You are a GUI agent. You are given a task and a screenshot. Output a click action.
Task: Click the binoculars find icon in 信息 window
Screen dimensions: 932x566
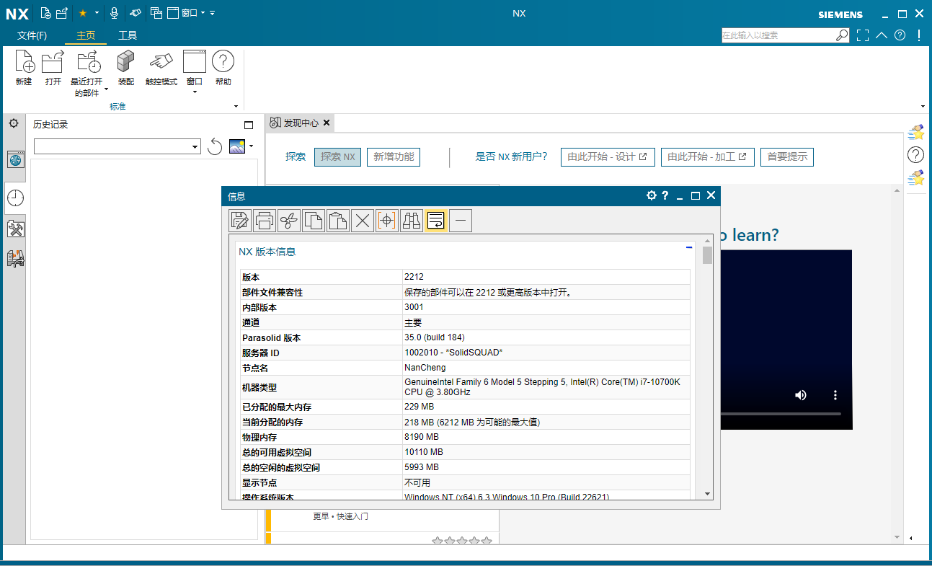coord(412,221)
